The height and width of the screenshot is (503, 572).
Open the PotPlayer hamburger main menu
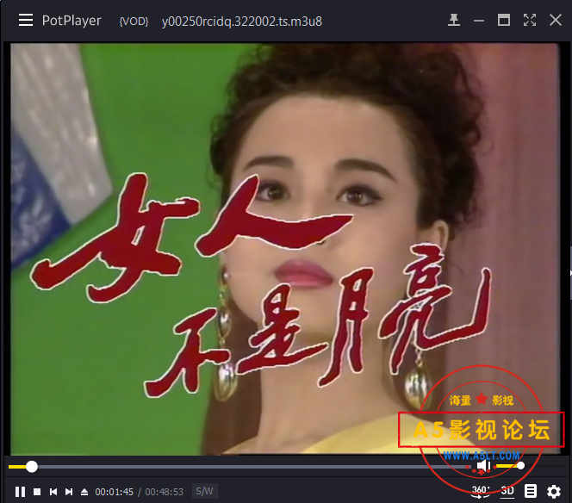click(x=26, y=20)
